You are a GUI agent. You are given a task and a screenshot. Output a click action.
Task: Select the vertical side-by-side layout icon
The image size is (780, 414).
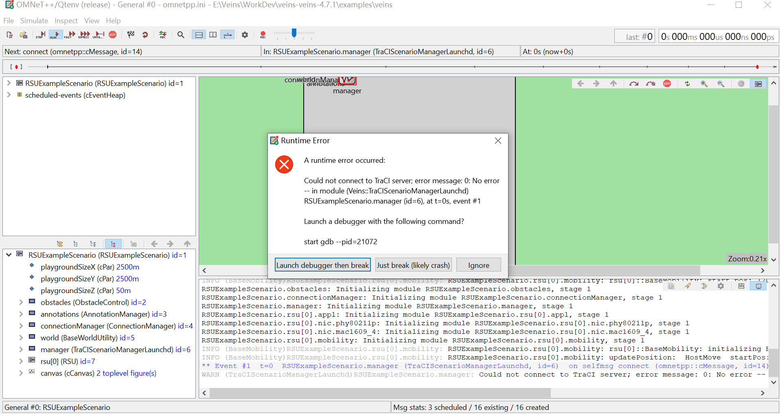pyautogui.click(x=213, y=35)
